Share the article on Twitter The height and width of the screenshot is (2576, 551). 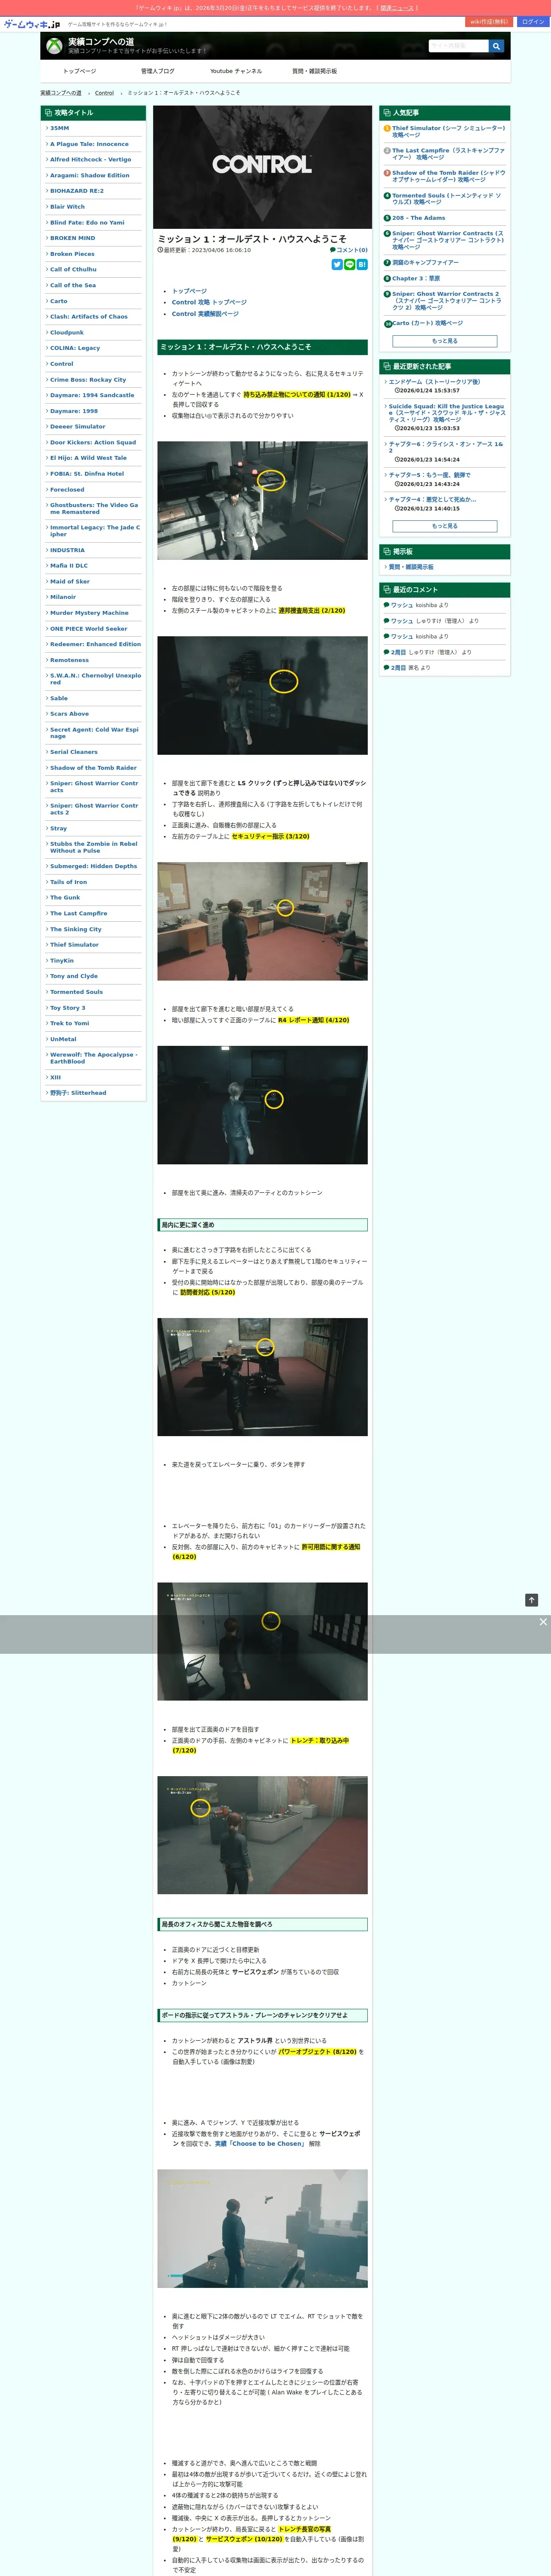tap(337, 264)
